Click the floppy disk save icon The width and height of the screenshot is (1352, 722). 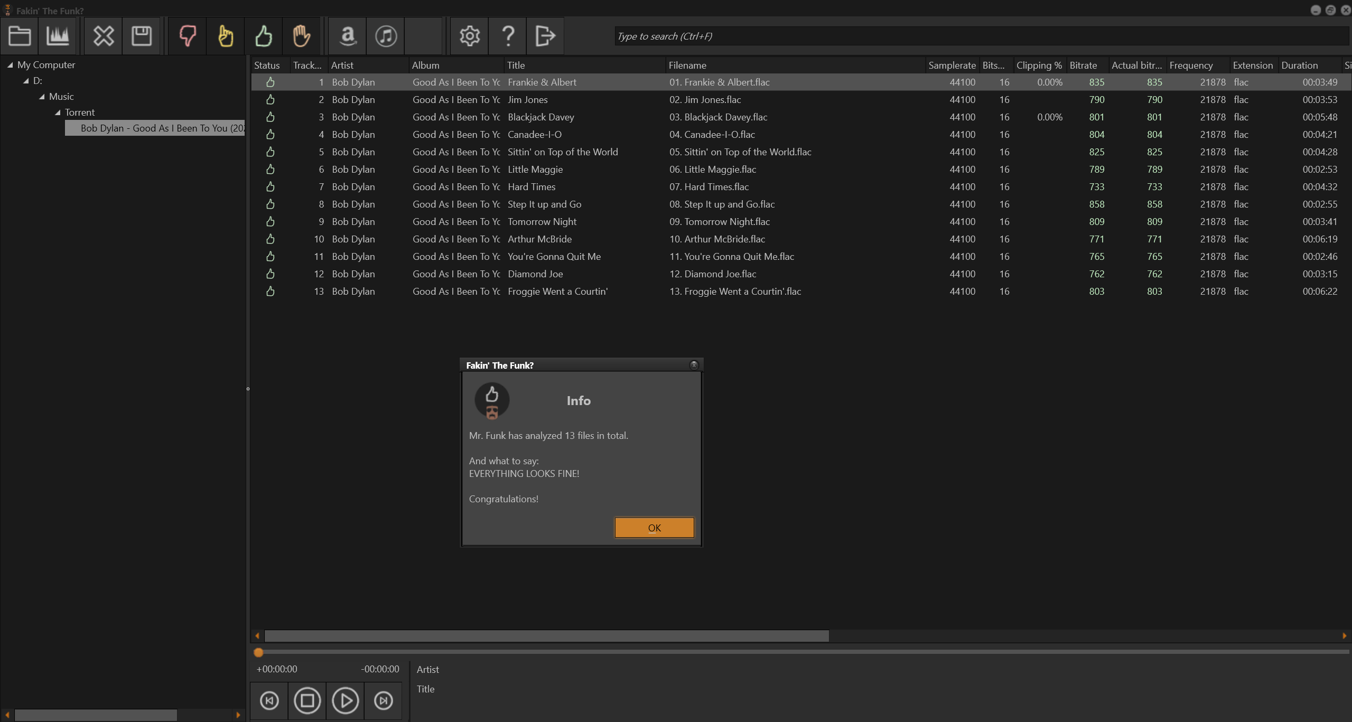tap(141, 36)
